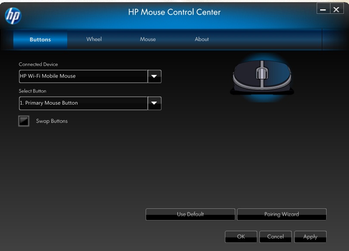
Task: Click the HP Wi-Fi Mobile Mouse combo box
Action: tap(83, 76)
